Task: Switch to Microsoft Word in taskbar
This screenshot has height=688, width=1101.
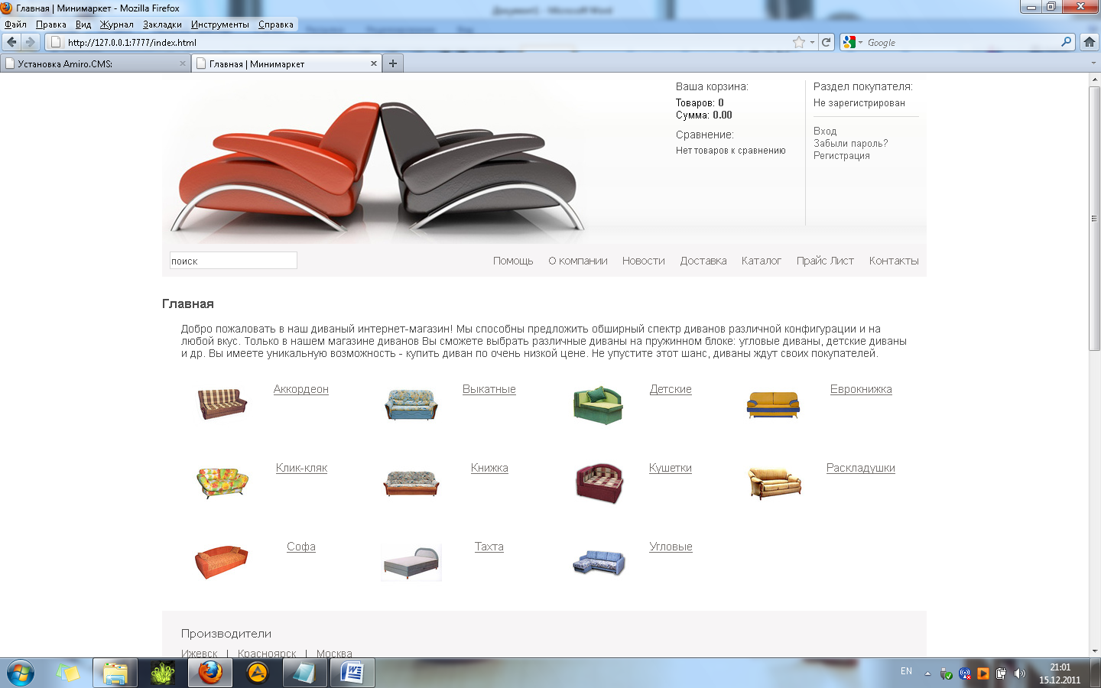Action: click(352, 673)
